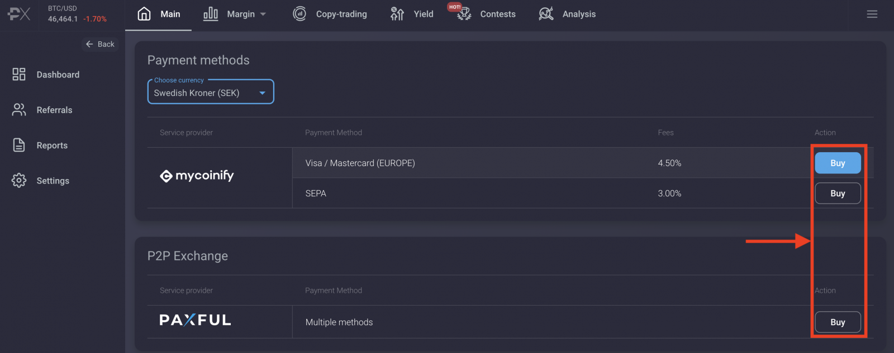Click the PX logo icon
This screenshot has width=894, height=353.
[x=19, y=14]
